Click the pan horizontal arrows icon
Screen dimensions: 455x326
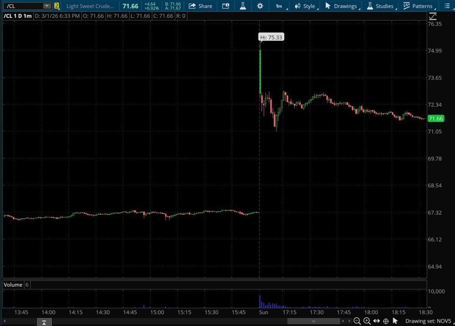click(376, 321)
